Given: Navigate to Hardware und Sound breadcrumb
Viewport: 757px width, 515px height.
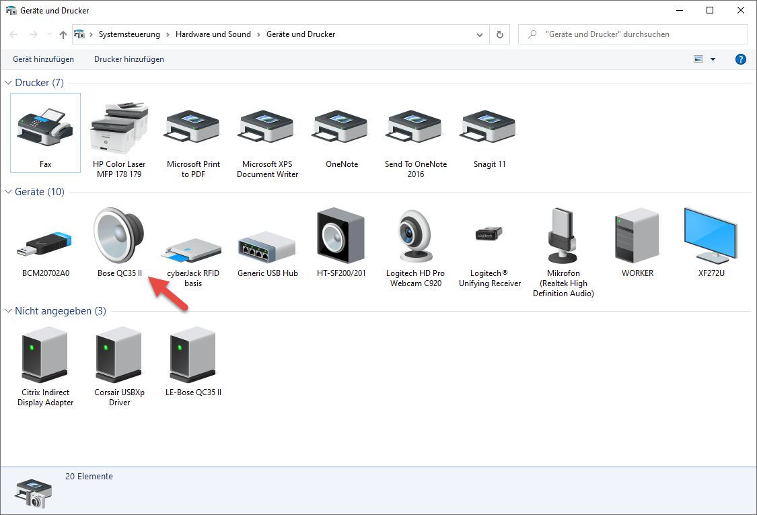Looking at the screenshot, I should (x=213, y=34).
